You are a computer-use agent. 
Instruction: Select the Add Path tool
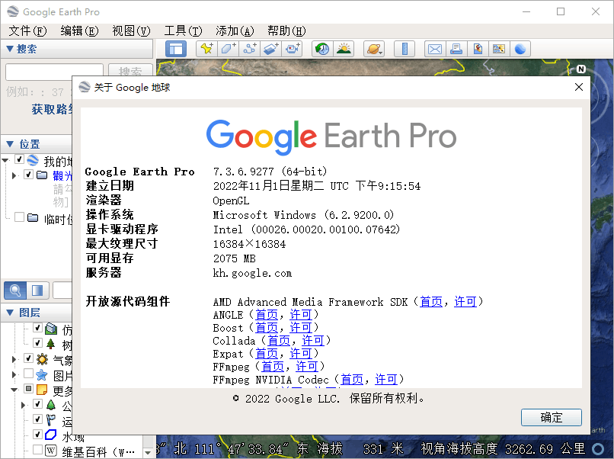coord(250,49)
